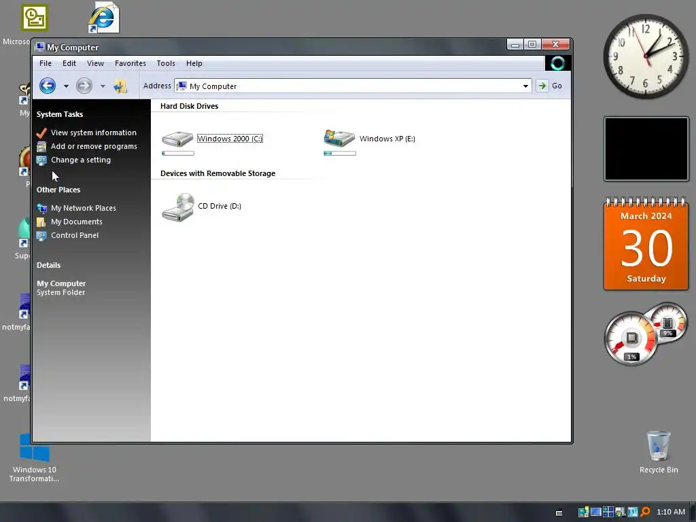The image size is (696, 522).
Task: Minimize the My Computer window
Action: [x=515, y=44]
